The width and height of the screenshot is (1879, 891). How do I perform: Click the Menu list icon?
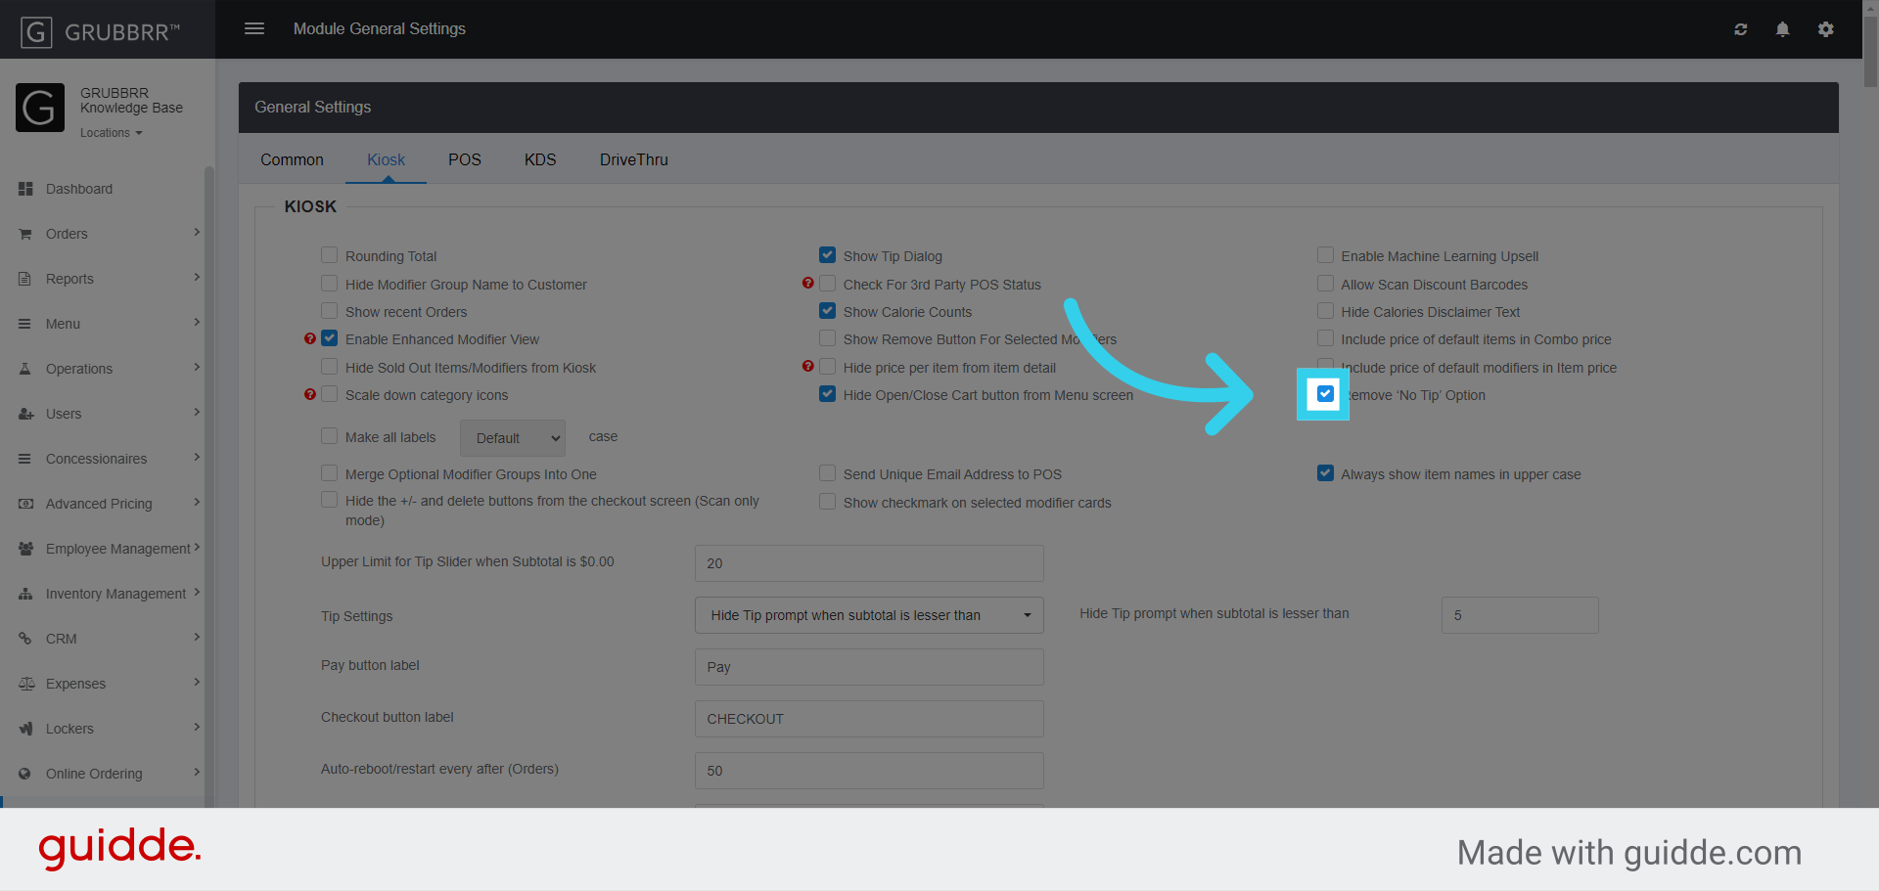[x=25, y=324]
